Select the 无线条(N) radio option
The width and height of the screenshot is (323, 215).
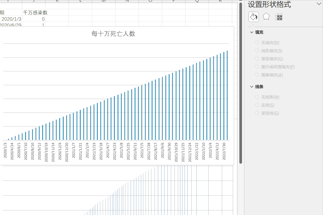[x=257, y=97]
